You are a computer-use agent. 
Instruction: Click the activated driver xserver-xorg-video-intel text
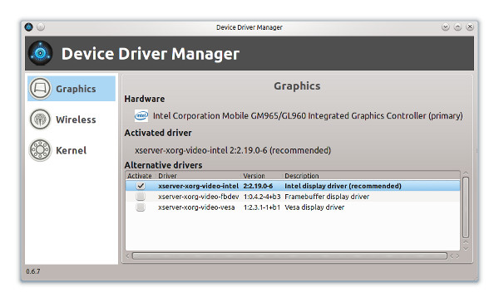click(x=233, y=150)
